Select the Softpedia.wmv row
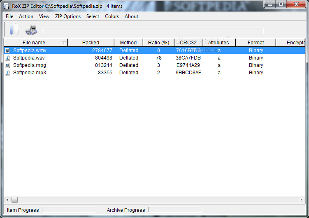 [x=155, y=50]
